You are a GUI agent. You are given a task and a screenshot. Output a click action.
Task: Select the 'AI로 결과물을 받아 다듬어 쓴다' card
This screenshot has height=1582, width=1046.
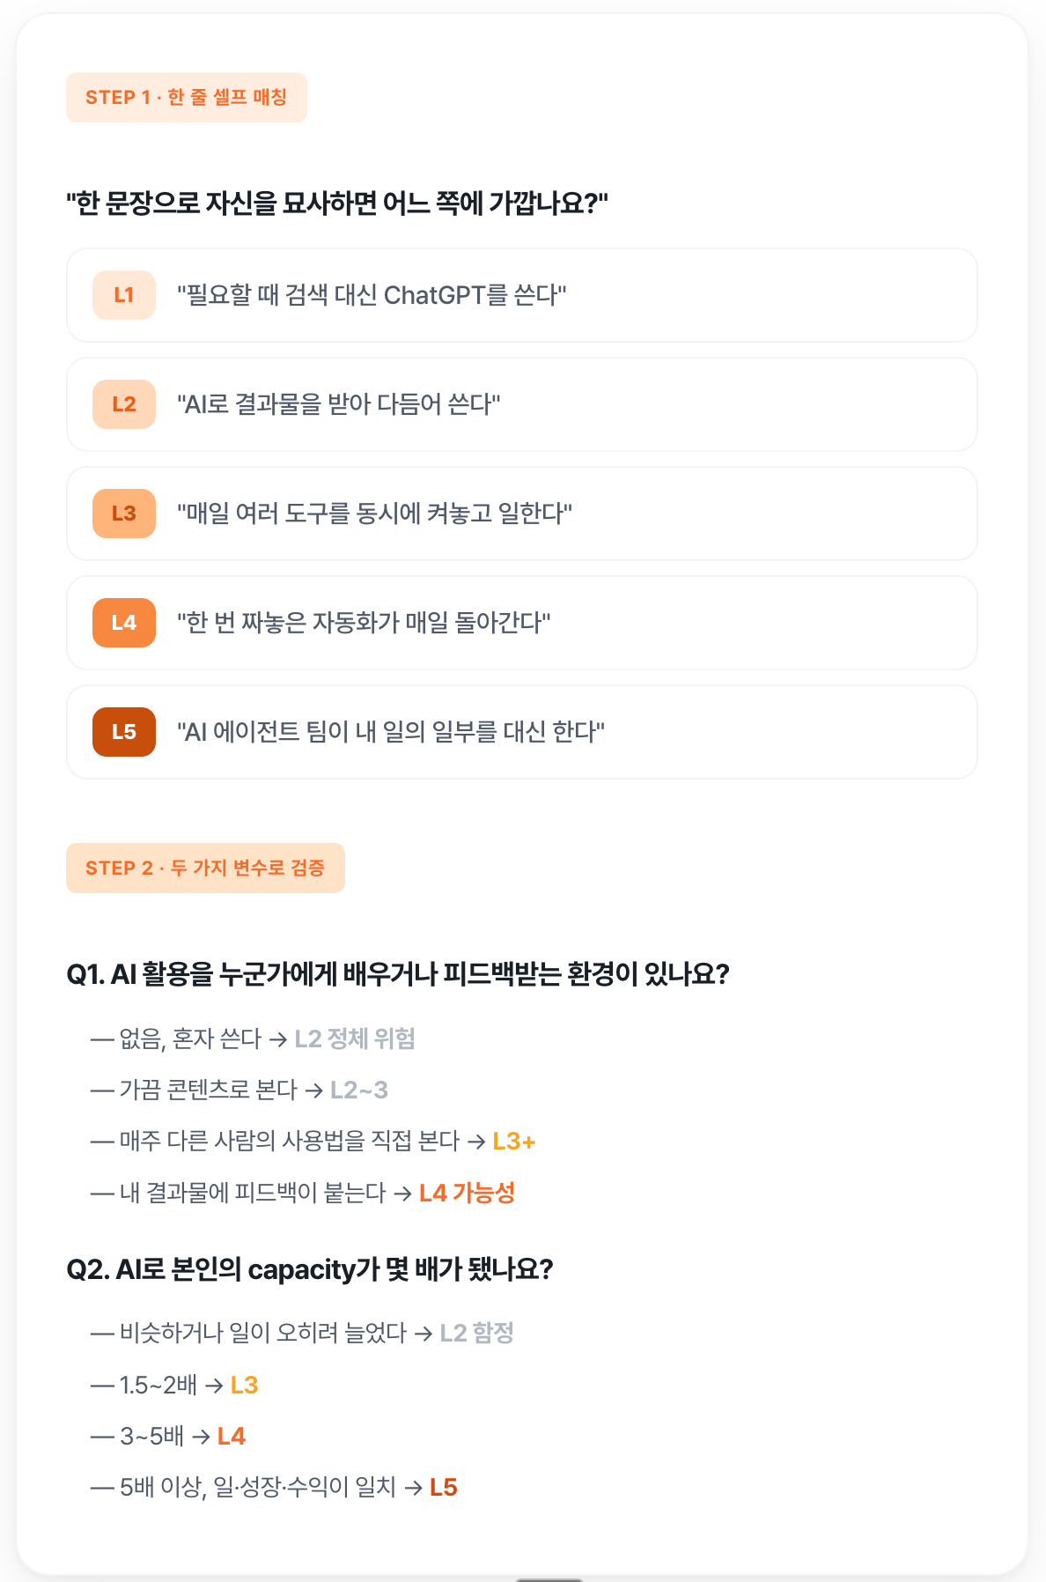tap(522, 404)
